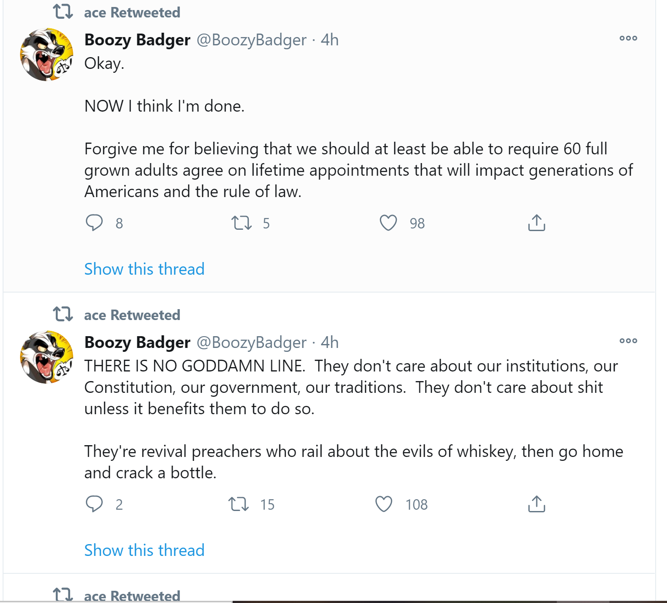667x603 pixels.
Task: Open Boozy Badger avatar on second tweet
Action: 47,357
